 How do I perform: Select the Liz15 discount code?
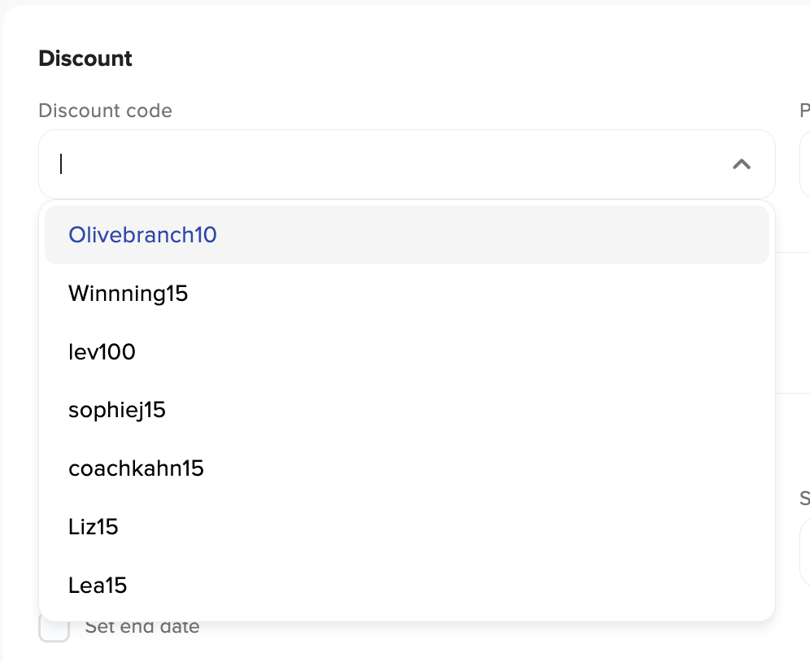(x=94, y=528)
